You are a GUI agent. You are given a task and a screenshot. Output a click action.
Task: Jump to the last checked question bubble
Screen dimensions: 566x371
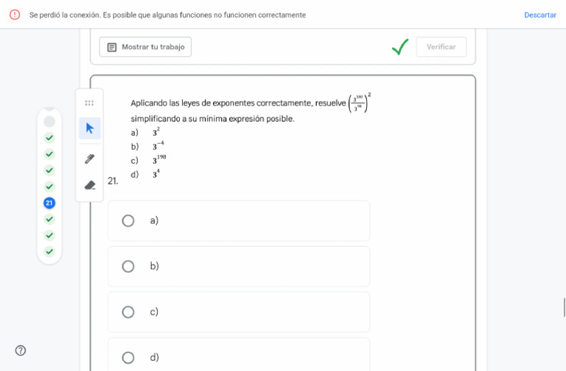point(49,252)
